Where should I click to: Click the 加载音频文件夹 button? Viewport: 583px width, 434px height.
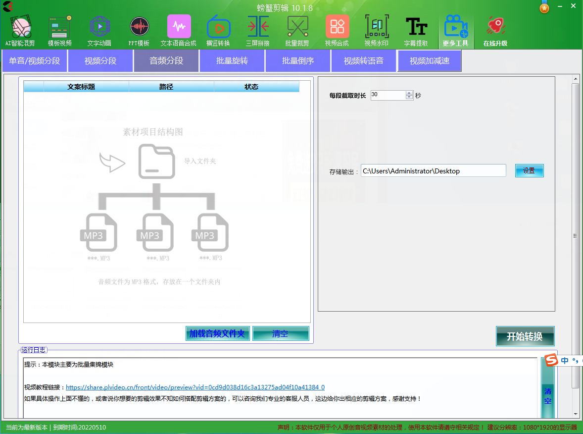[217, 333]
